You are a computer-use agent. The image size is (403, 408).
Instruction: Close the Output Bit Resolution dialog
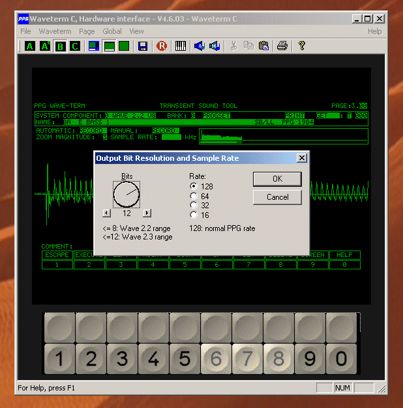point(302,158)
